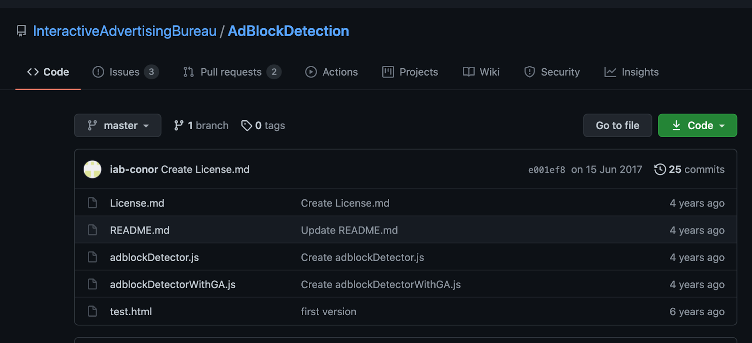Click the file icon beside License.md
The height and width of the screenshot is (343, 752).
93,203
